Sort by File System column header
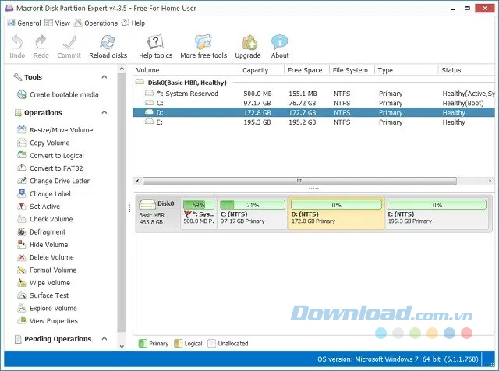This screenshot has width=499, height=371. (x=352, y=70)
